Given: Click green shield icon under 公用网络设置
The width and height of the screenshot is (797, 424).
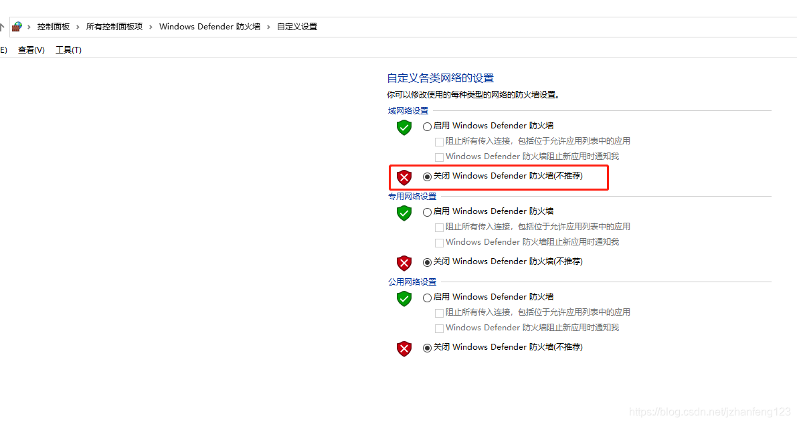Looking at the screenshot, I should 404,298.
